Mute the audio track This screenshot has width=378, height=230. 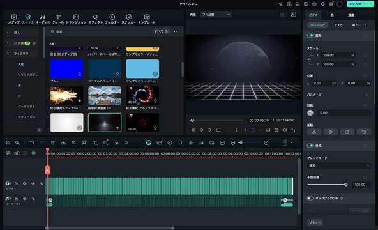tap(25, 199)
